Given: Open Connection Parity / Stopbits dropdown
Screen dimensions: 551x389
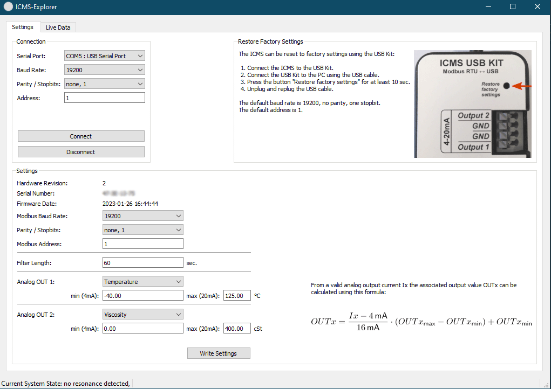Looking at the screenshot, I should [x=105, y=84].
